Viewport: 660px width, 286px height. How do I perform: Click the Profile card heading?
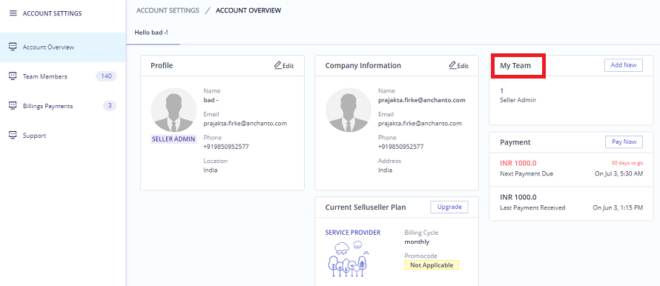click(x=162, y=66)
